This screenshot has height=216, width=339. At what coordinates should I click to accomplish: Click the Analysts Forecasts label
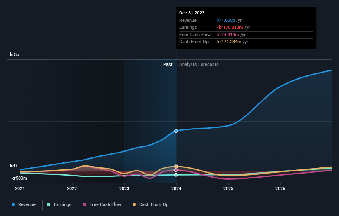pos(199,64)
